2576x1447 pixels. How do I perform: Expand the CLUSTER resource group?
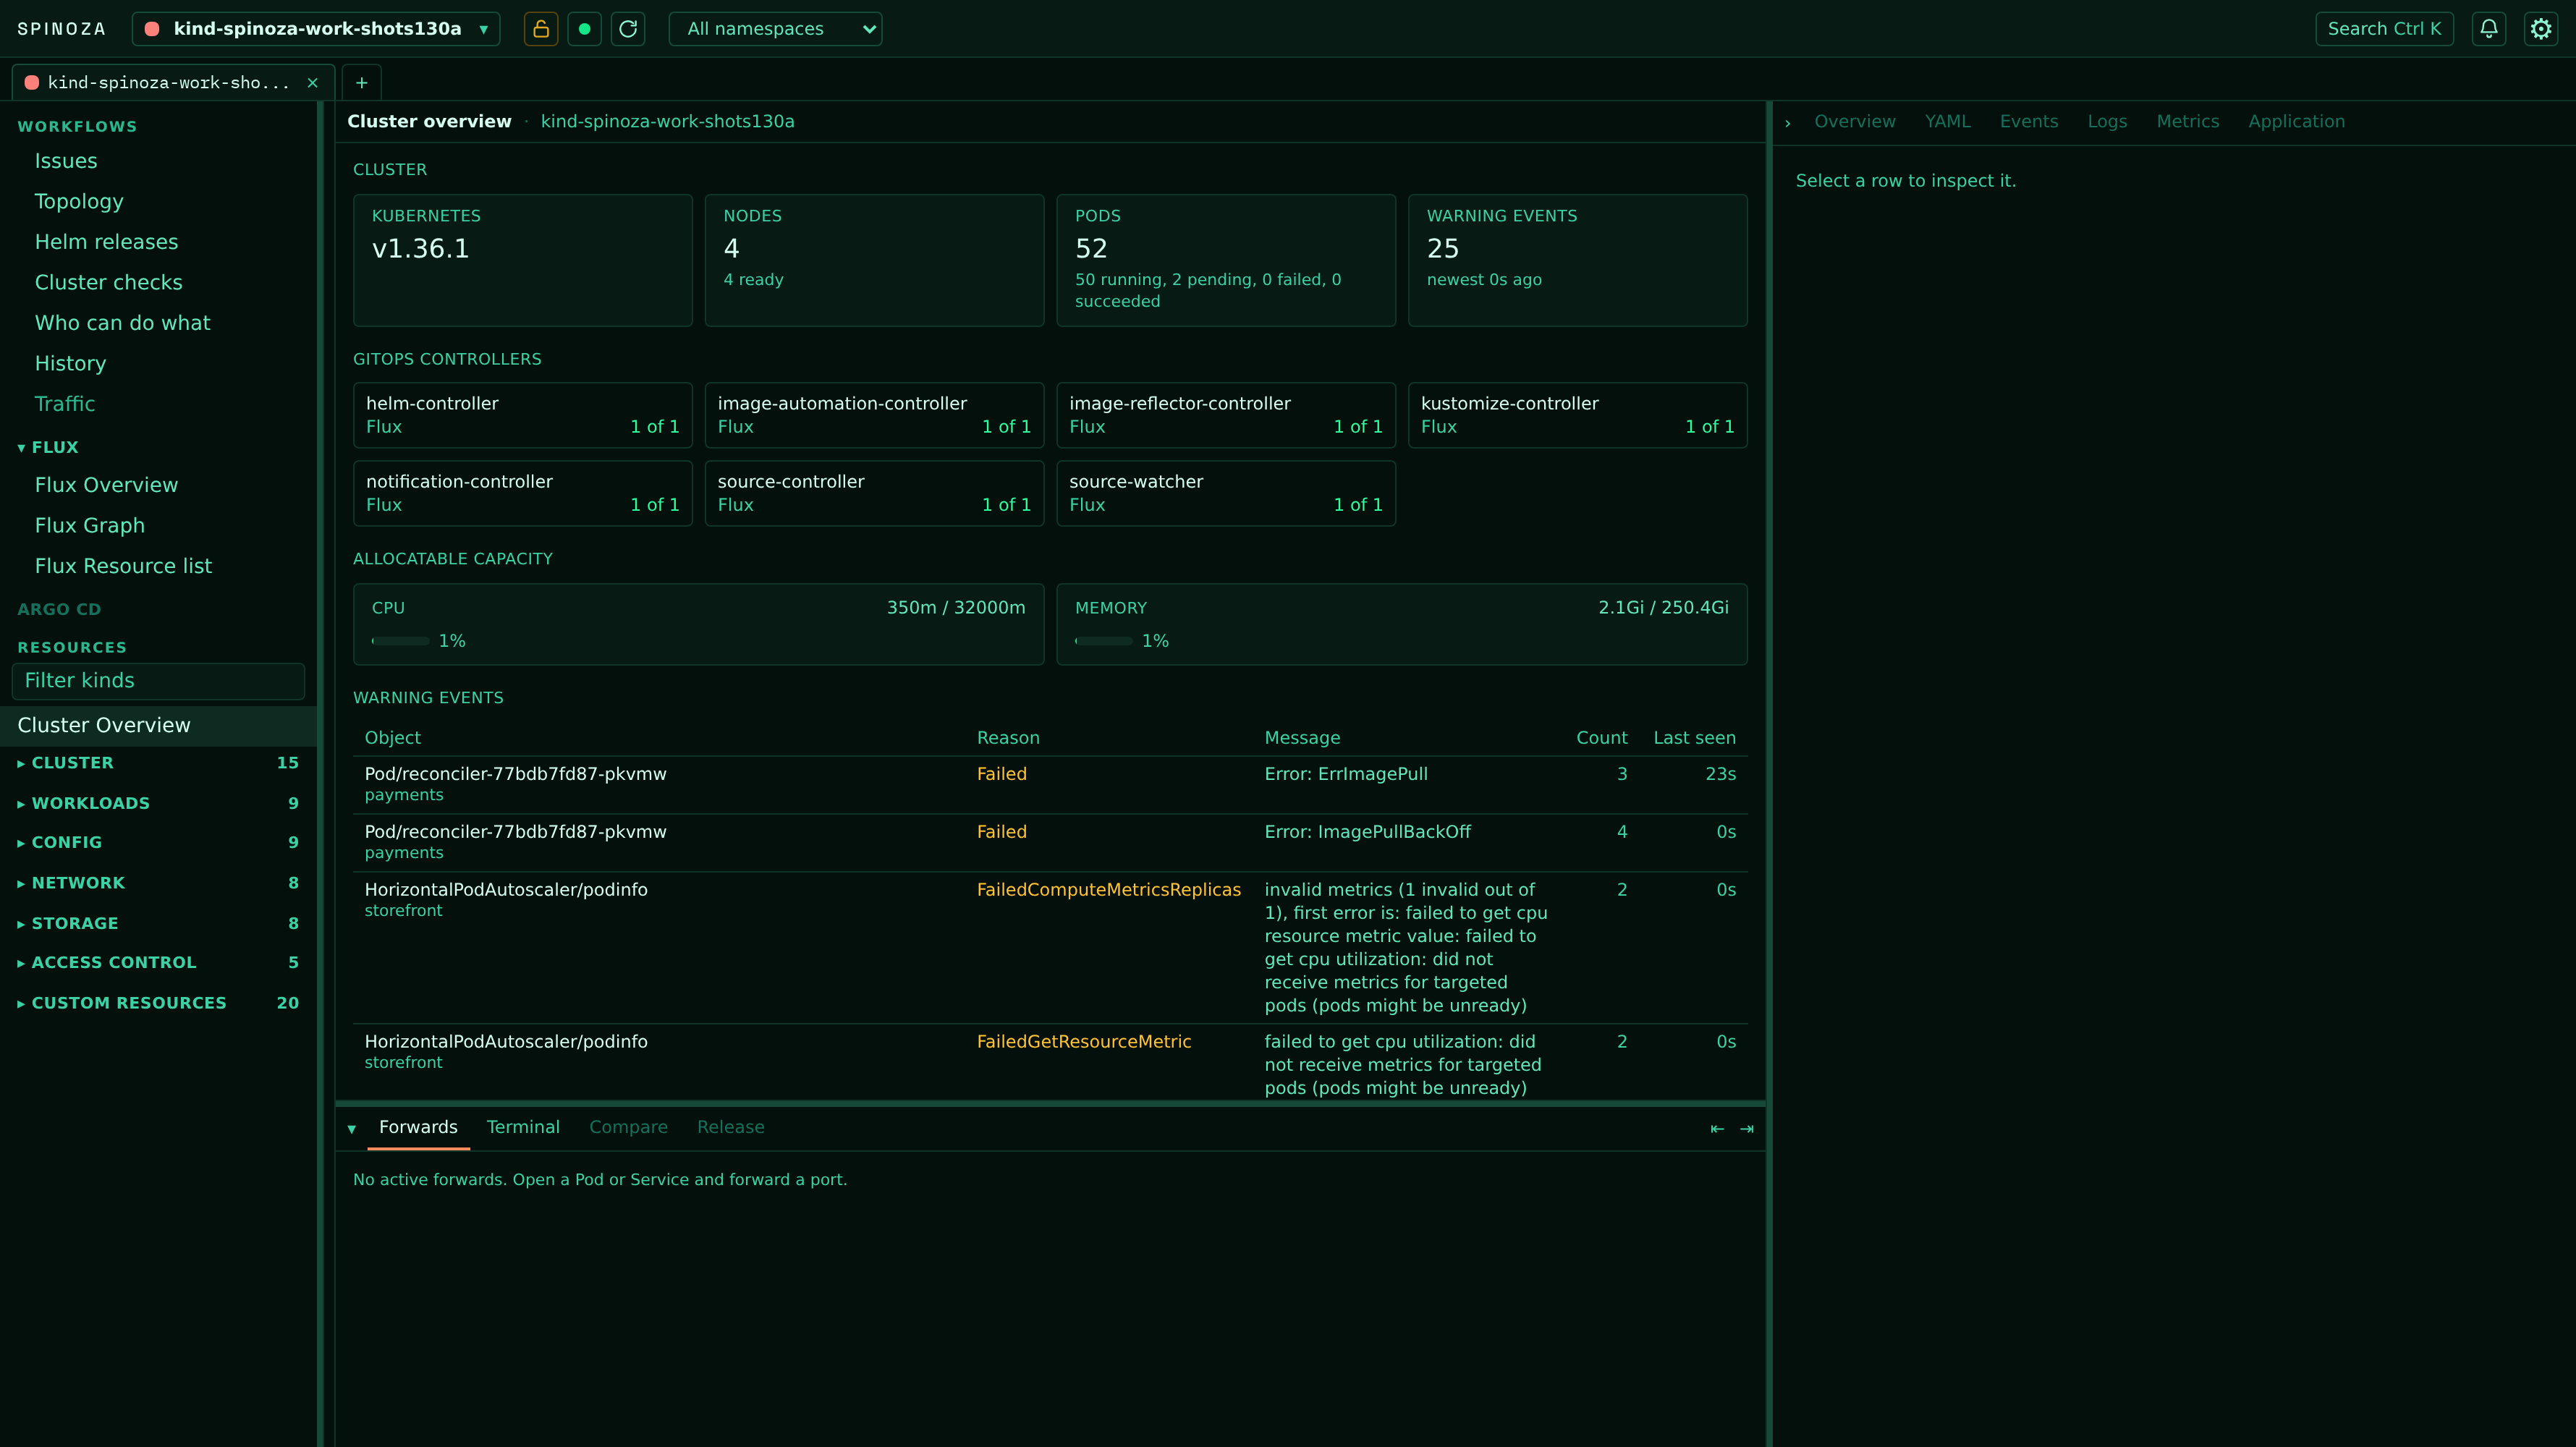158,762
